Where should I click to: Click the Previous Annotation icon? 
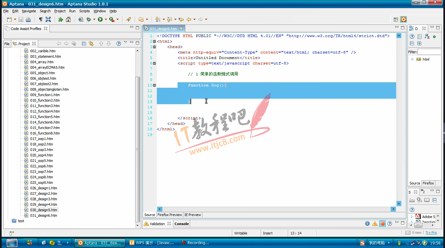[x=169, y=19]
